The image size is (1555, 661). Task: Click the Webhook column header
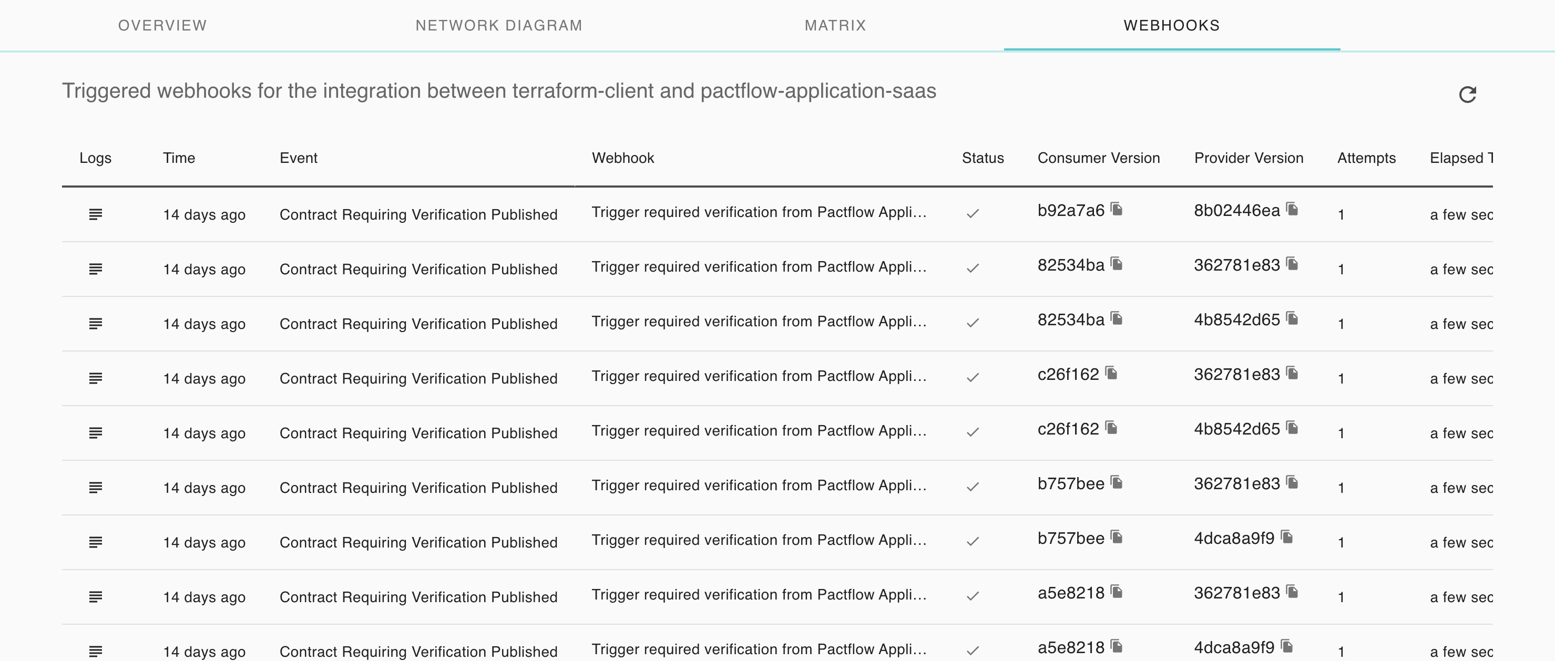click(623, 158)
